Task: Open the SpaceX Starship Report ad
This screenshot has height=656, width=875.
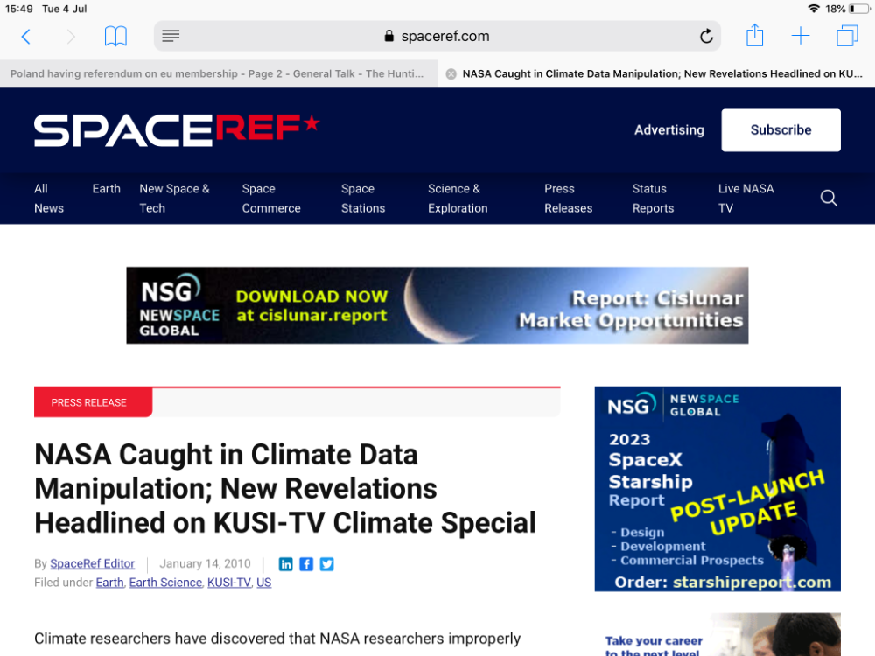Action: point(717,489)
